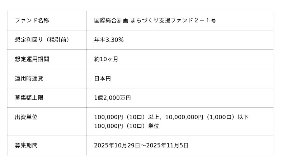Select the 出資単位 label cell
This screenshot has width=287, height=166.
(x=26, y=117)
